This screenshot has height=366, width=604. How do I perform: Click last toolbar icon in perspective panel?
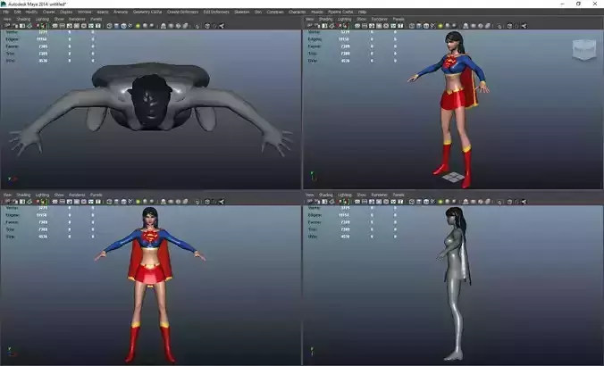pyautogui.click(x=524, y=26)
